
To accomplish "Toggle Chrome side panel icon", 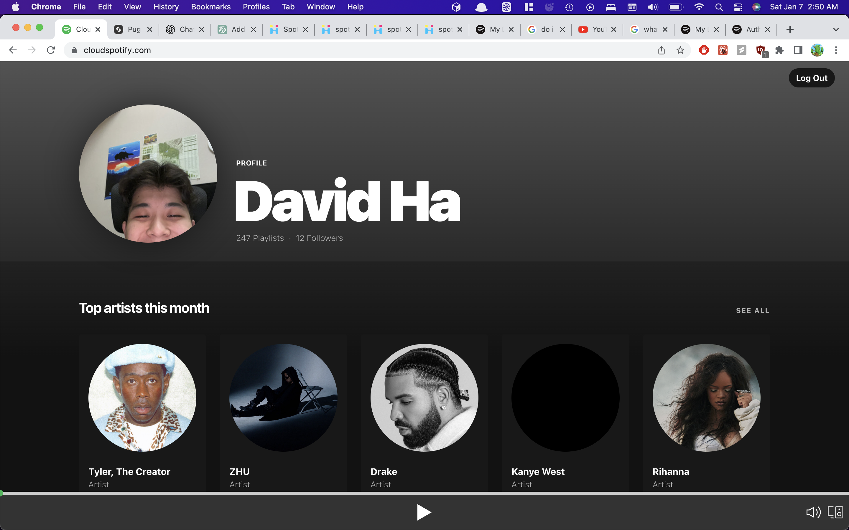I will (798, 50).
